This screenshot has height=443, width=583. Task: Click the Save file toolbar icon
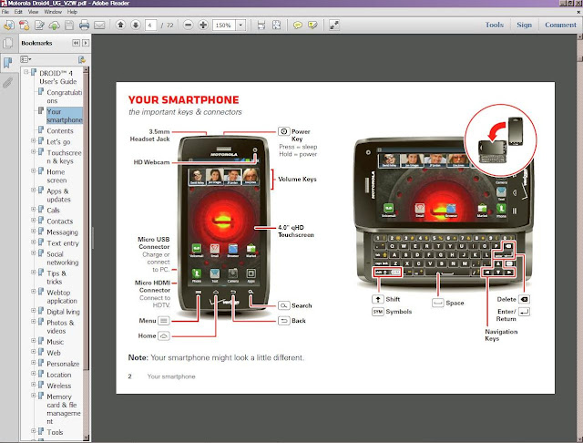69,26
